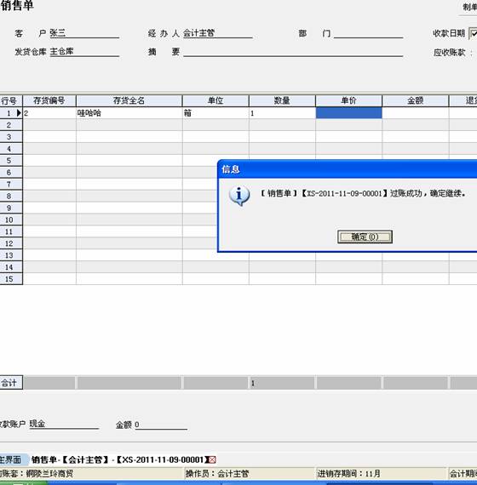Screen dimensions: 477x485
Task: Click the empty 部门 input field
Action: pyautogui.click(x=368, y=33)
